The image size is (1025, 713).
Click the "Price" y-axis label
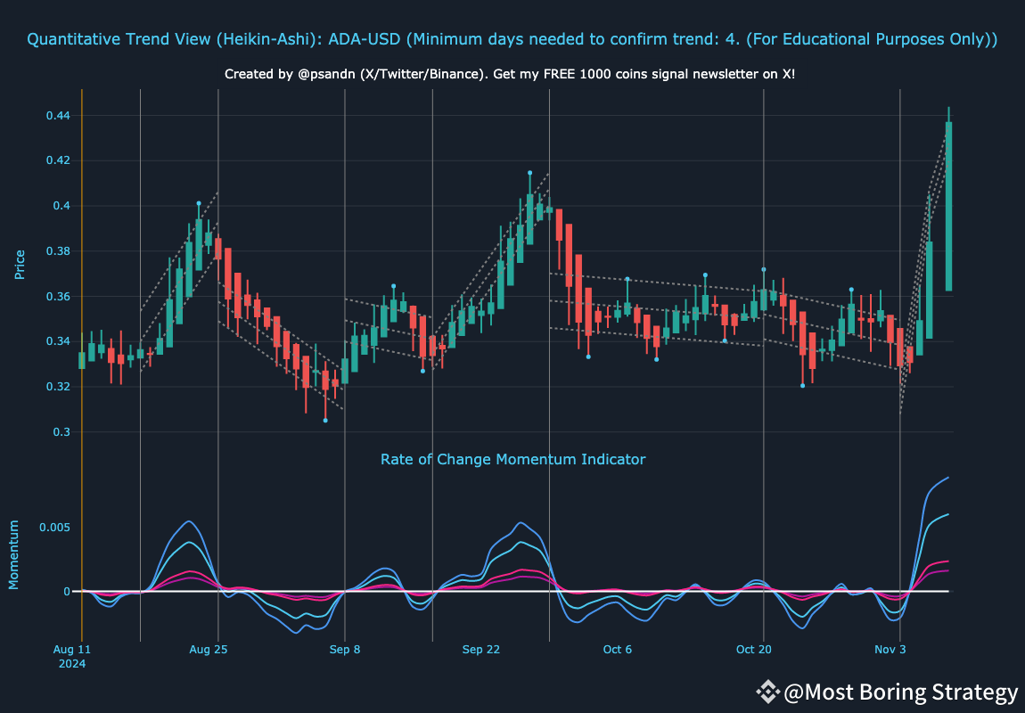point(20,265)
